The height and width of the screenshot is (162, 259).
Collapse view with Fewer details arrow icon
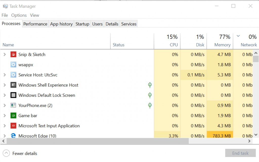pos(6,153)
